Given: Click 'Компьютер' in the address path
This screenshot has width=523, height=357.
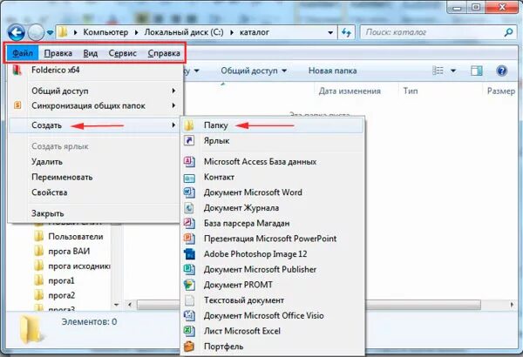Looking at the screenshot, I should [105, 32].
